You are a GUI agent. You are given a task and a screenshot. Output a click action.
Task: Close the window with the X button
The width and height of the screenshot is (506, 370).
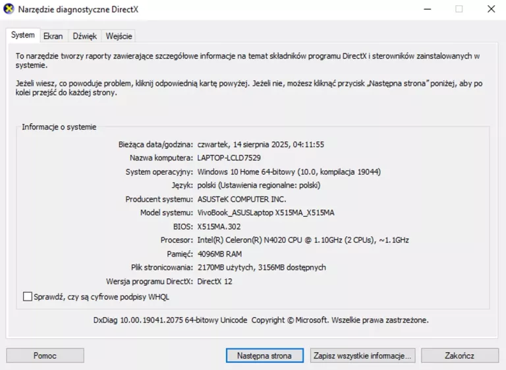tap(491, 9)
